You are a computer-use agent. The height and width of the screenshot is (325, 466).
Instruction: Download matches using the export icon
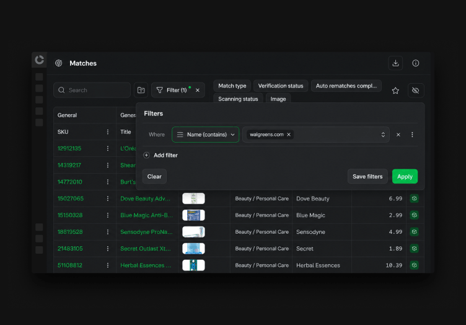395,63
